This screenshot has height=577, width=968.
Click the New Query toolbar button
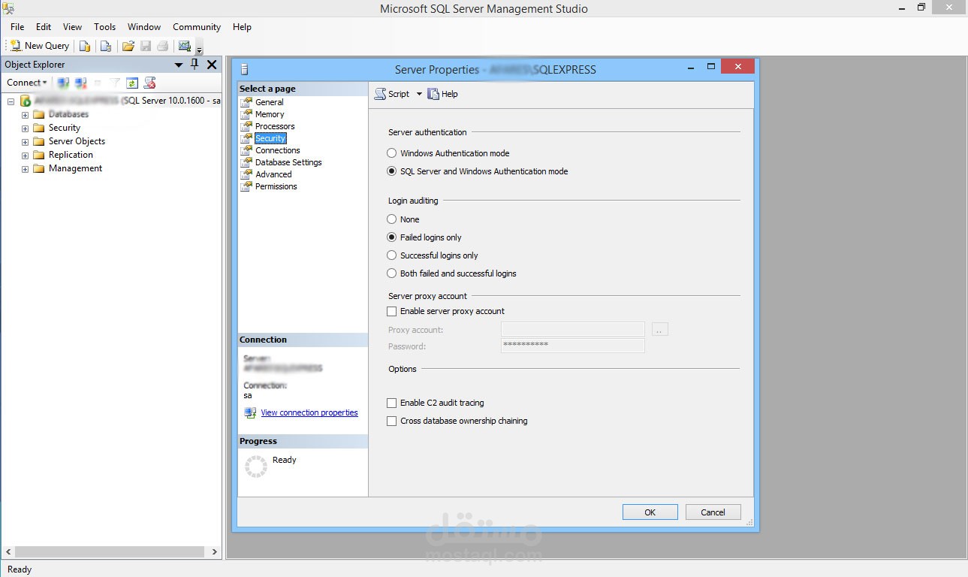pos(40,46)
